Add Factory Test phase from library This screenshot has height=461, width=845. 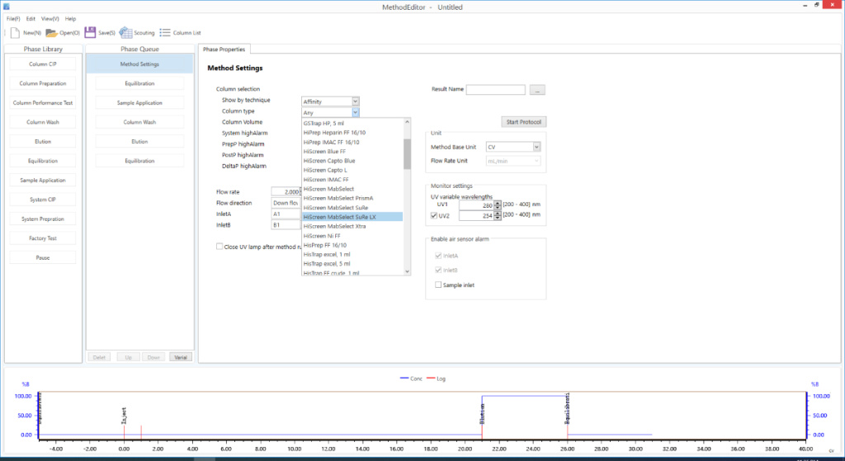(43, 238)
